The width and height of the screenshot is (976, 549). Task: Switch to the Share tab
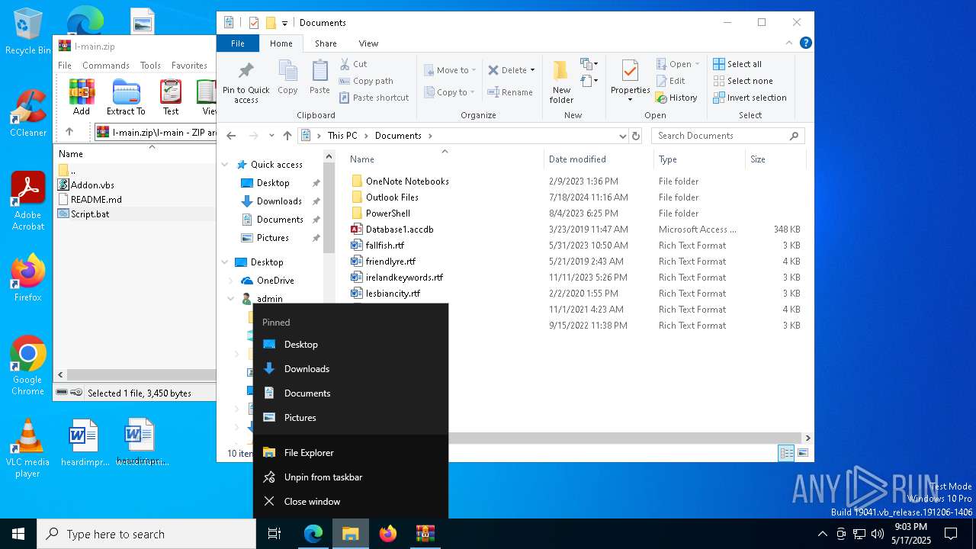(x=326, y=43)
